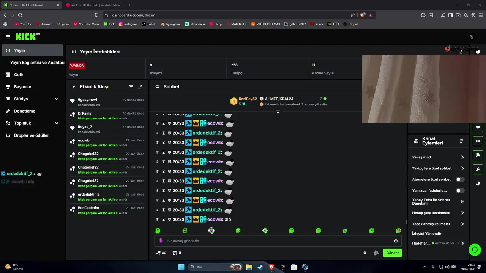Open Hedefler settings arrow

[x=462, y=243]
